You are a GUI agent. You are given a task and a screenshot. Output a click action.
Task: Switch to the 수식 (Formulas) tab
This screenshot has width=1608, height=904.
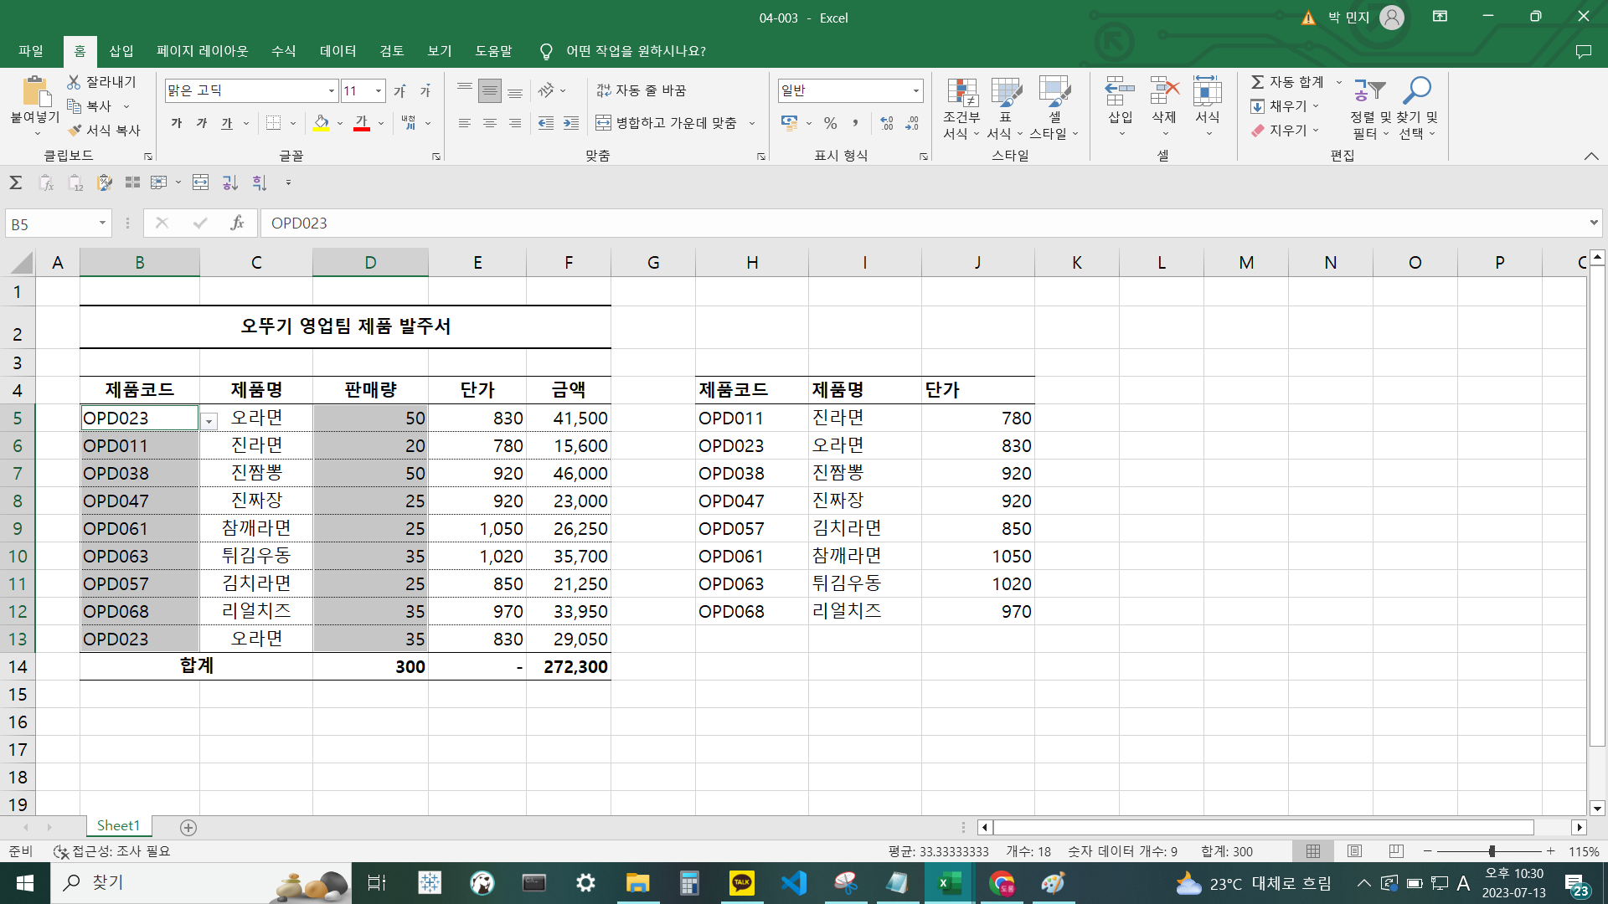point(283,51)
